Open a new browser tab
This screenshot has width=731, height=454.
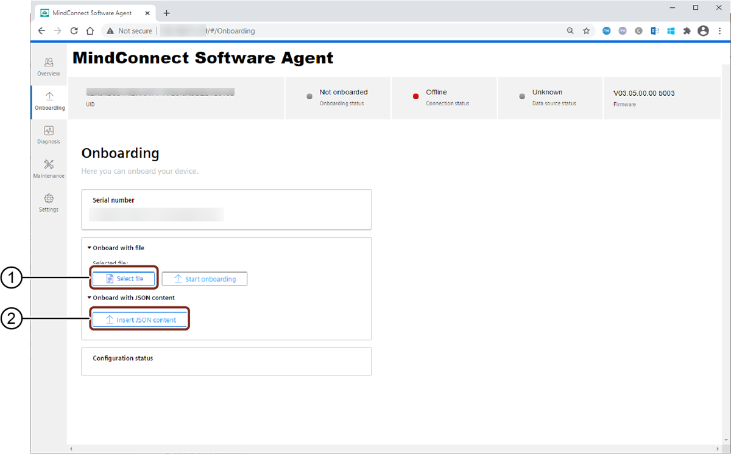click(x=167, y=13)
